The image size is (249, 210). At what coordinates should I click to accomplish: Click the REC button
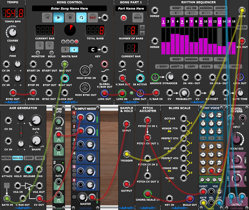(93, 18)
